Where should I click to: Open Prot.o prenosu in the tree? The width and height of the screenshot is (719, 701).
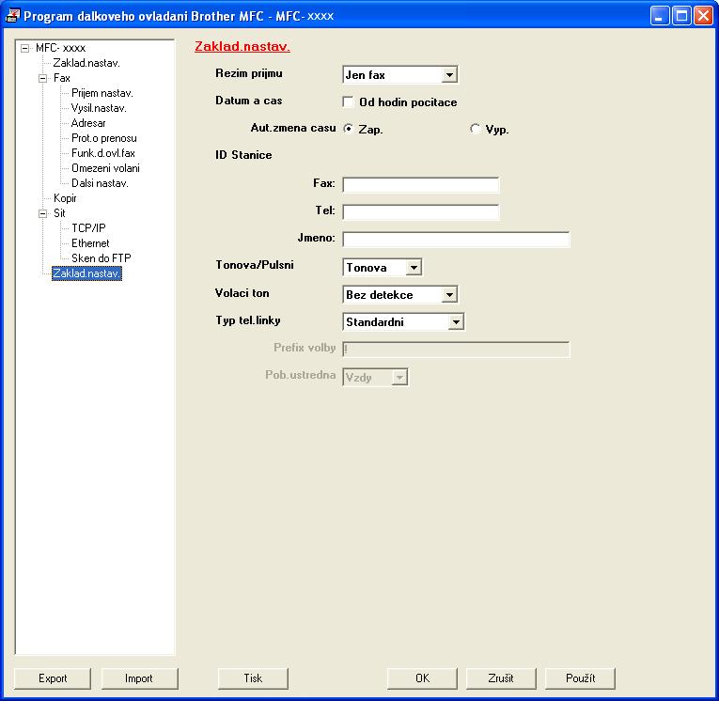click(104, 138)
